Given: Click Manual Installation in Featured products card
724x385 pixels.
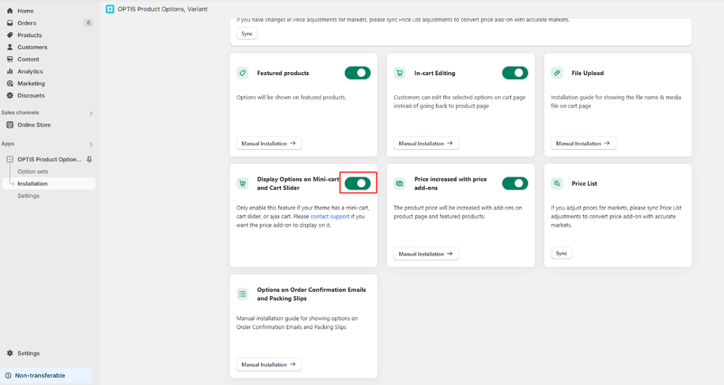Looking at the screenshot, I should click(x=269, y=143).
